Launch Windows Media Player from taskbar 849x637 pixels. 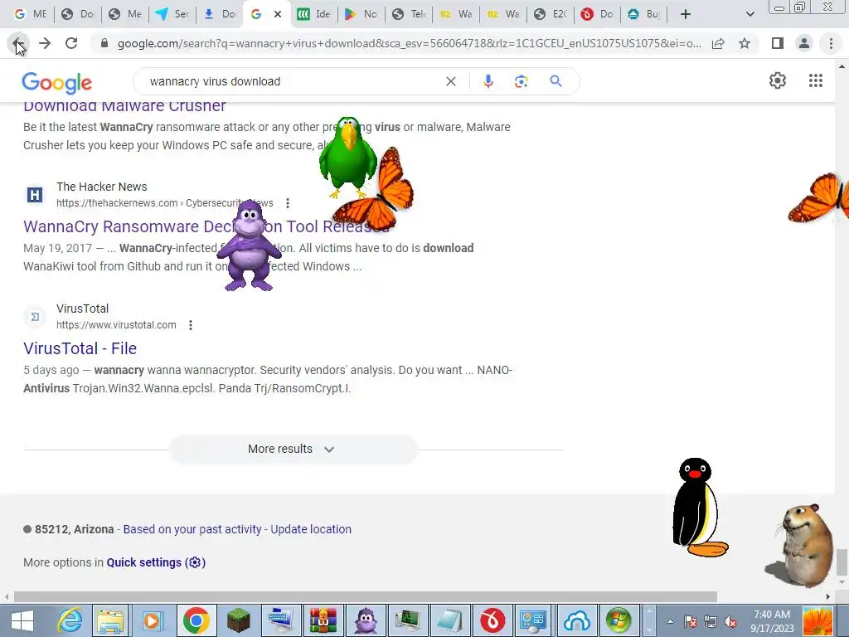tap(153, 620)
